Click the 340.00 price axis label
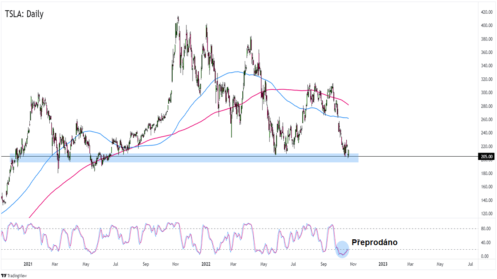The width and height of the screenshot is (497, 279). pyautogui.click(x=486, y=66)
